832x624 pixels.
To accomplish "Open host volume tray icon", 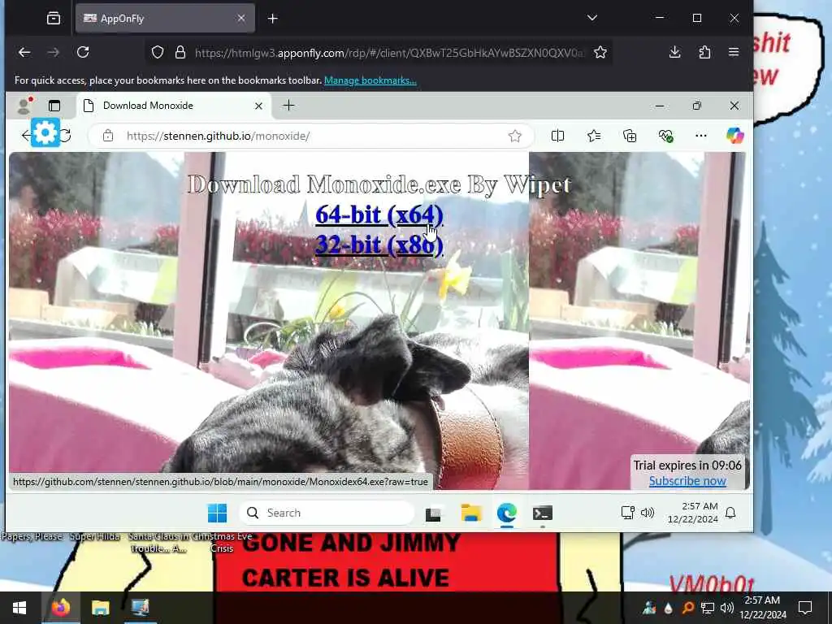I will [x=727, y=608].
